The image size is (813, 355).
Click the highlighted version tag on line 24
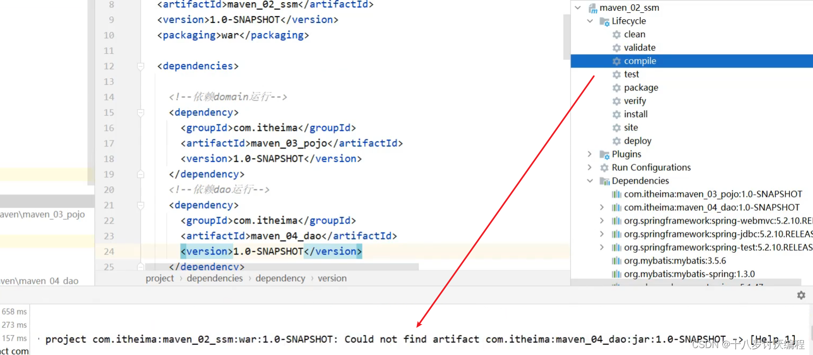271,252
